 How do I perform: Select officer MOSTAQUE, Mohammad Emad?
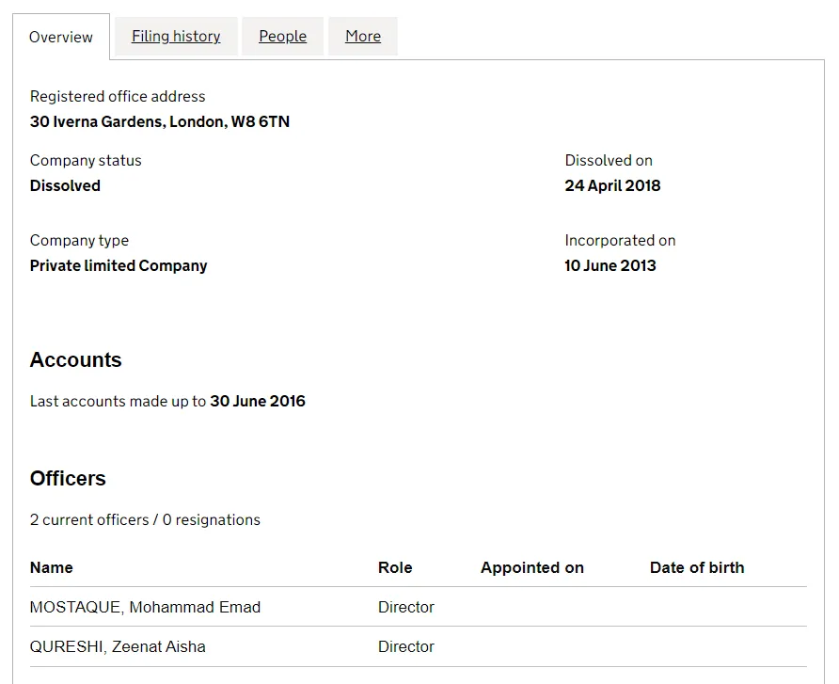(x=145, y=607)
